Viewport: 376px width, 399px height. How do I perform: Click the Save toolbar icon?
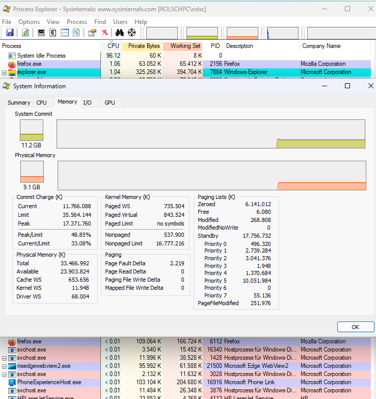pos(10,33)
